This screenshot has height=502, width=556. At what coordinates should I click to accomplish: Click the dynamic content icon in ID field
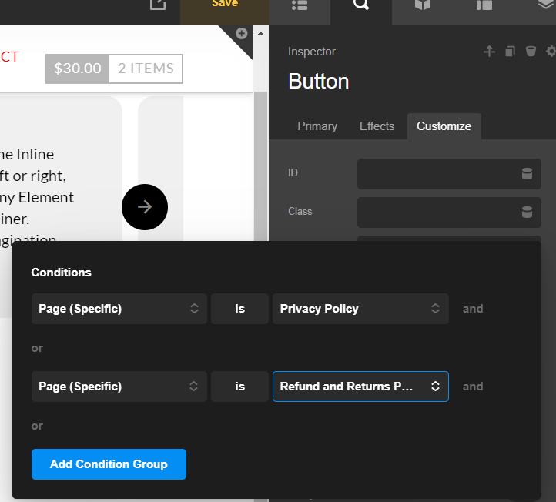[527, 174]
